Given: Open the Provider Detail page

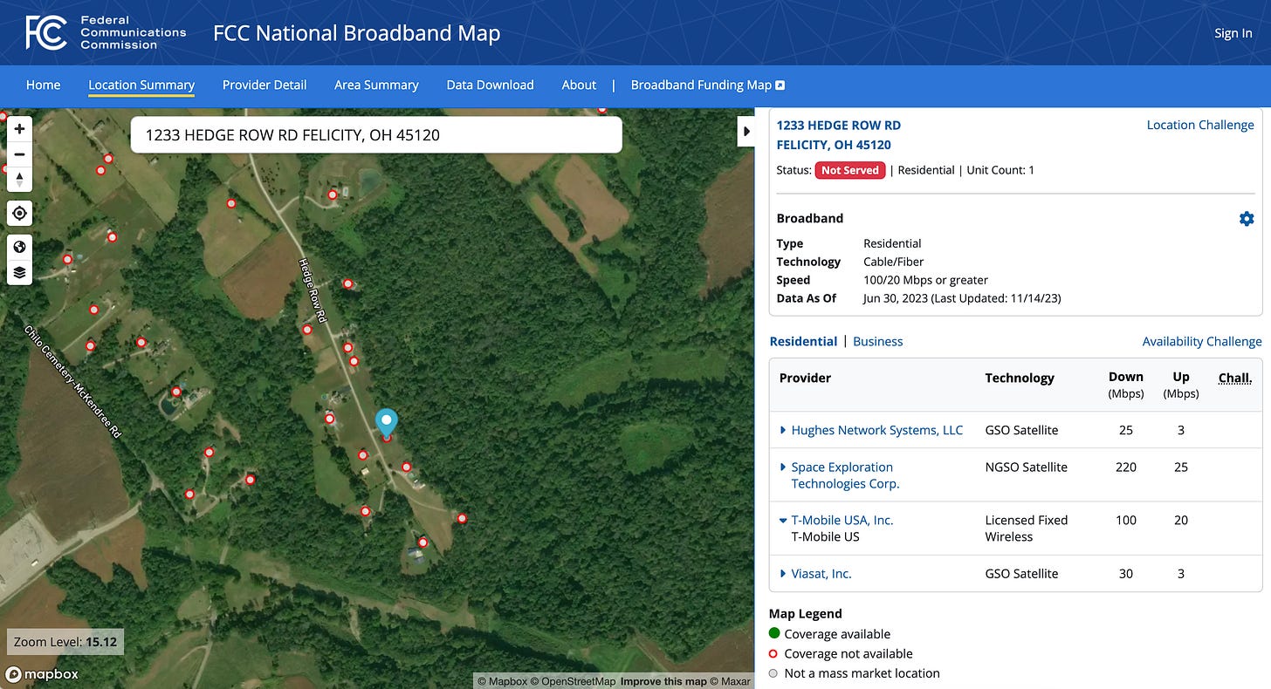Looking at the screenshot, I should [265, 85].
